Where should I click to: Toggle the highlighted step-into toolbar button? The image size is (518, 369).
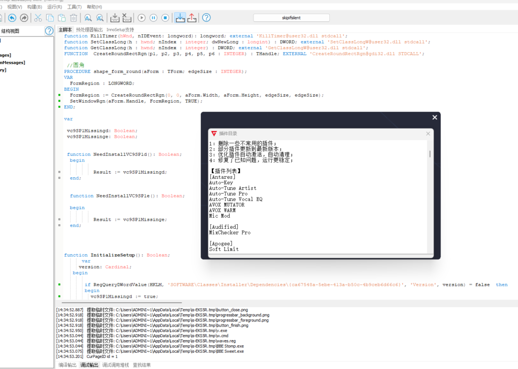[x=180, y=18]
